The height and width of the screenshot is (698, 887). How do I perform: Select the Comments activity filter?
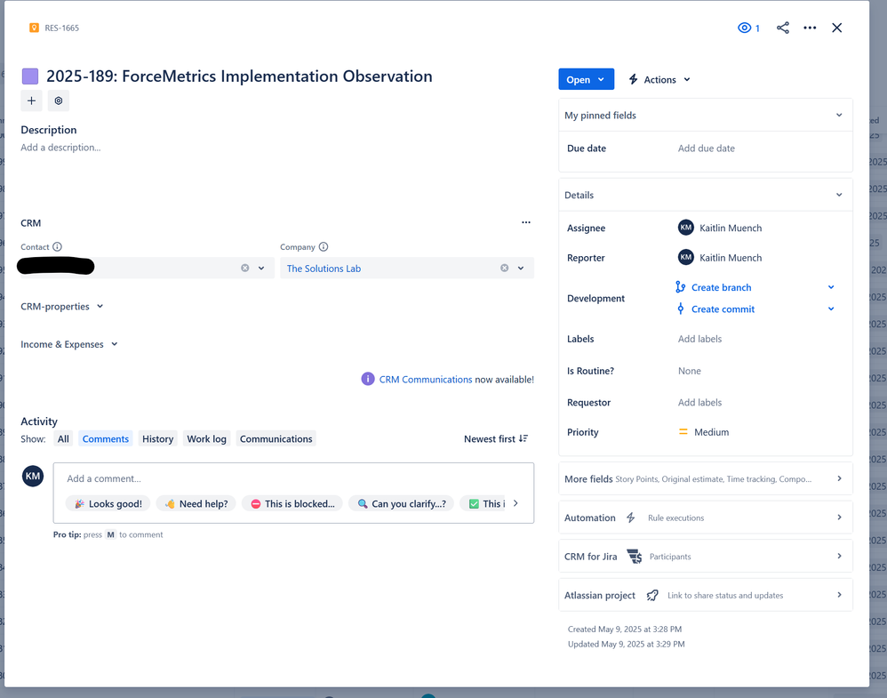pos(105,438)
